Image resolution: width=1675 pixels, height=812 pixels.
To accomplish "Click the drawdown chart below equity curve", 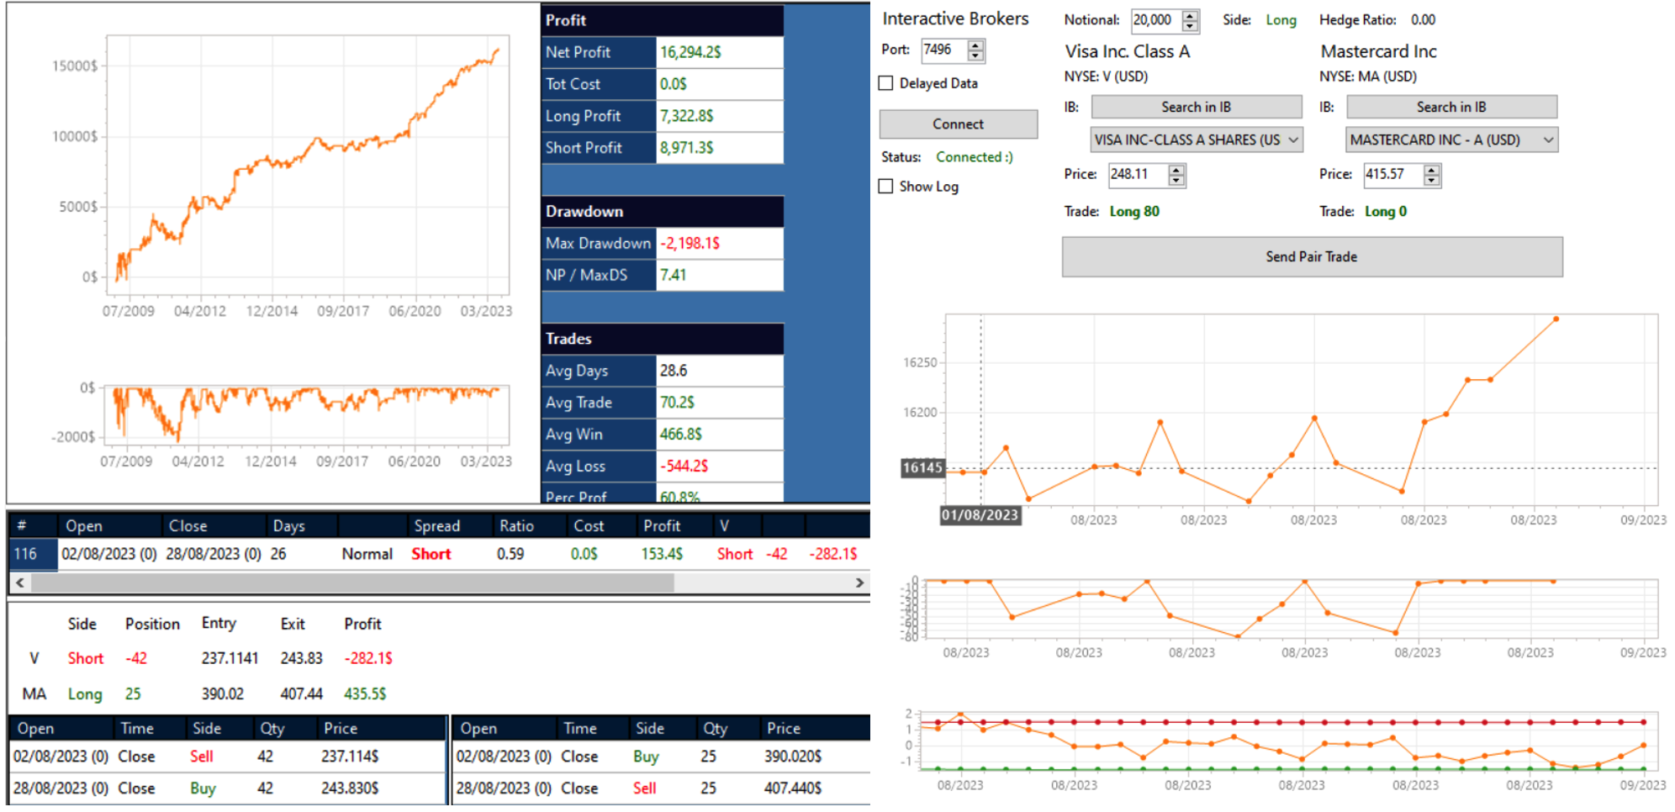I will click(307, 415).
